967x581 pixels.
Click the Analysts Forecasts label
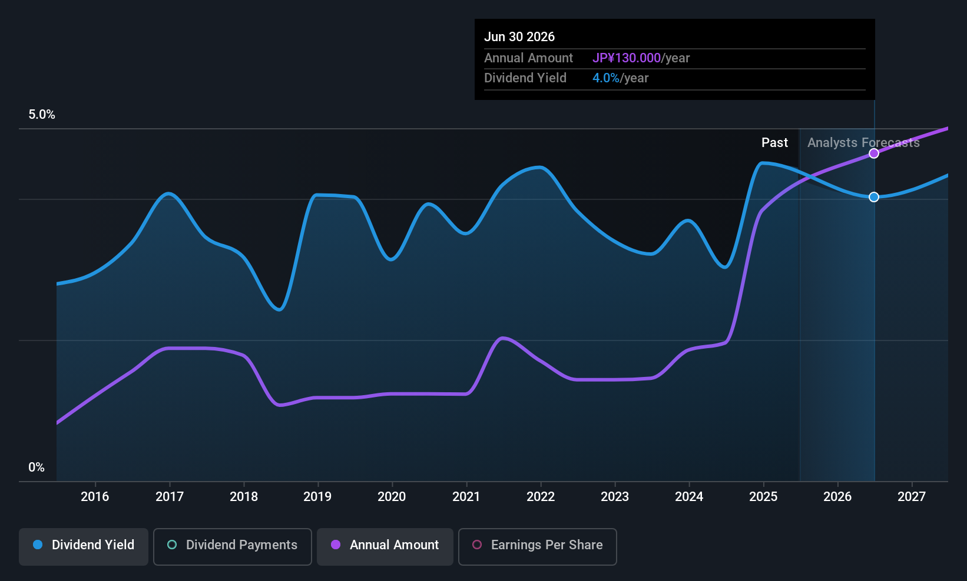[863, 142]
